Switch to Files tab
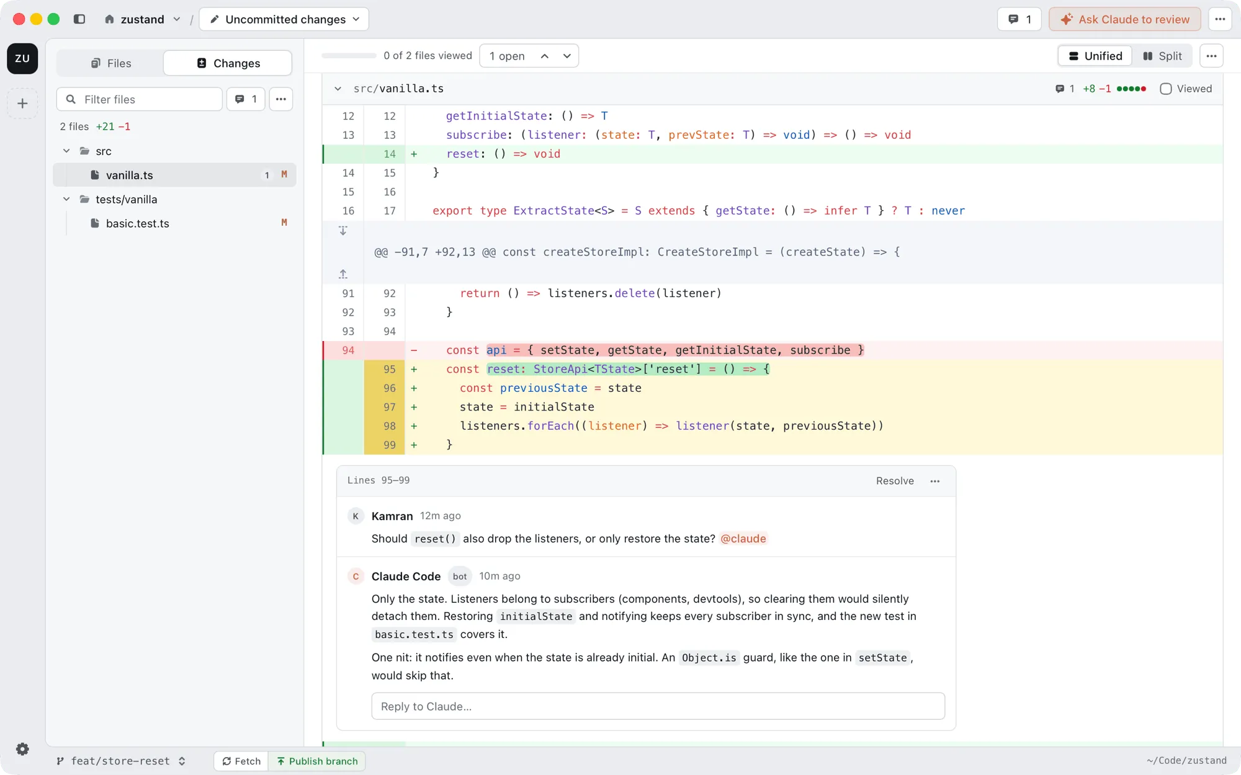Screen dimensions: 1241x775 (110, 63)
